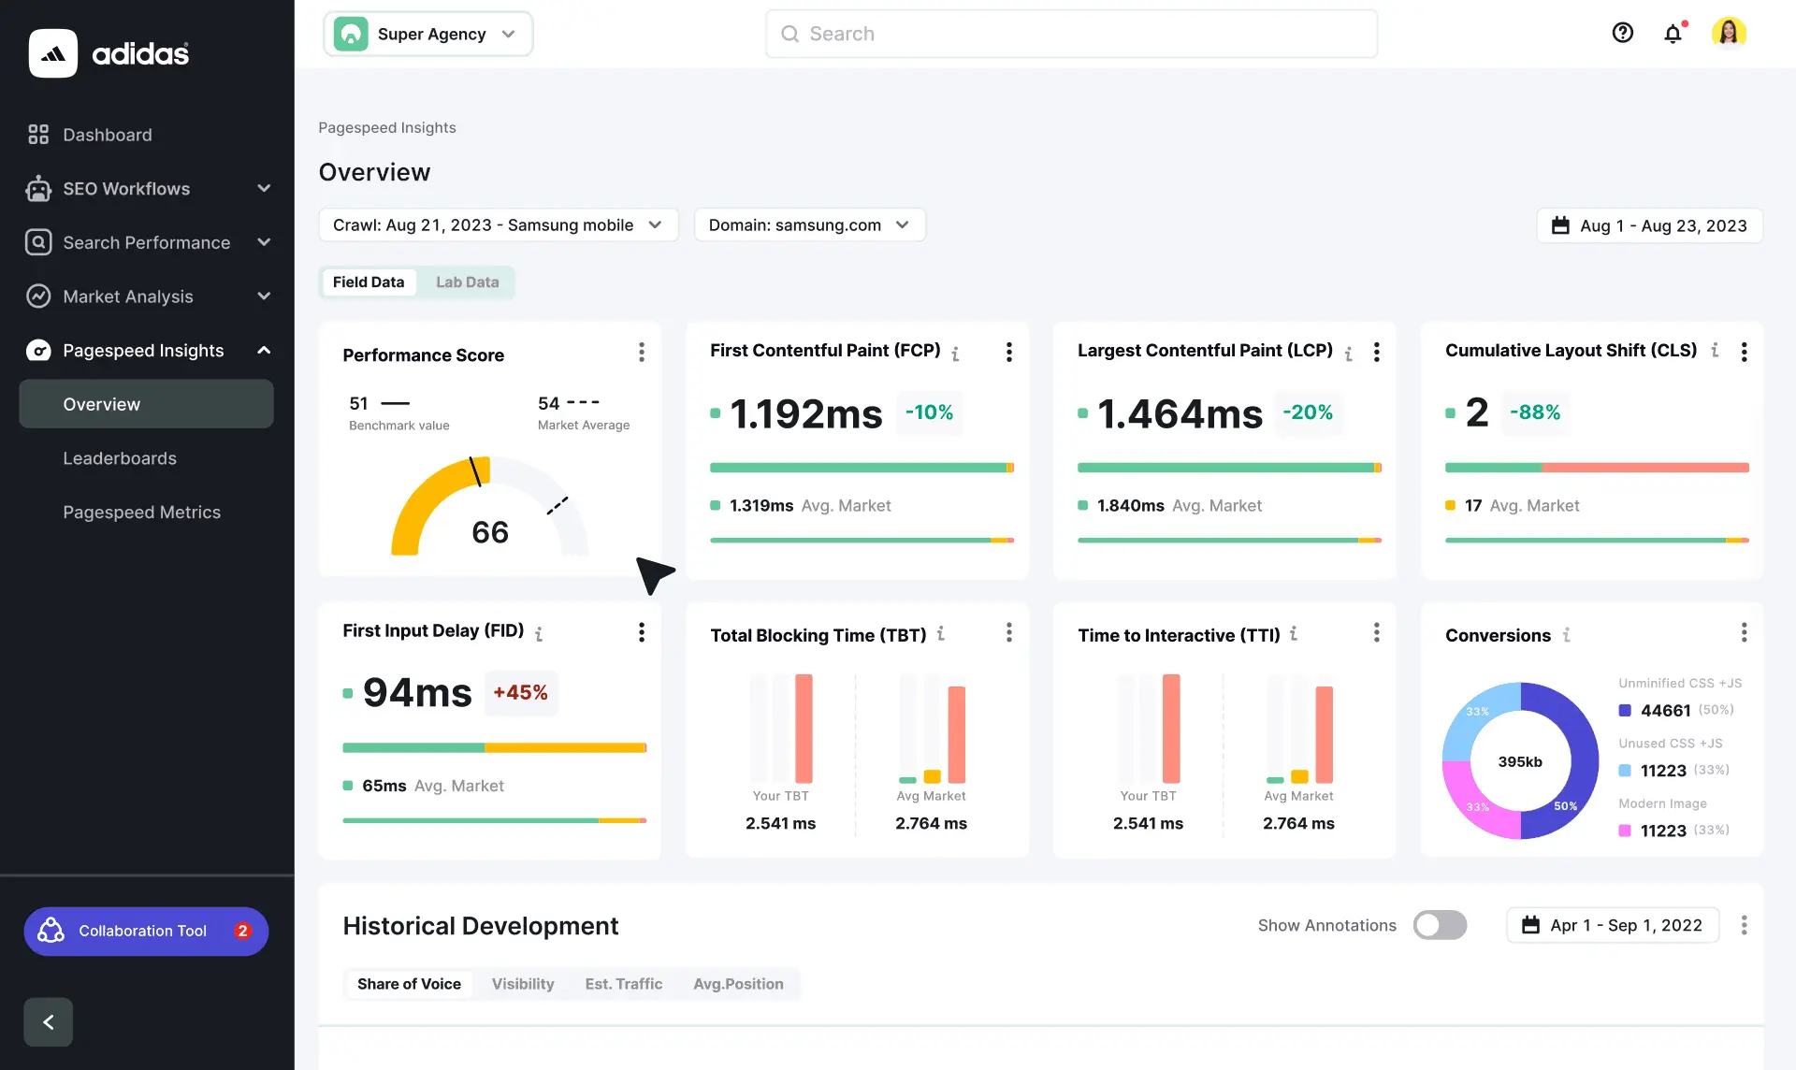Select the Field Data option
1796x1070 pixels.
(369, 282)
